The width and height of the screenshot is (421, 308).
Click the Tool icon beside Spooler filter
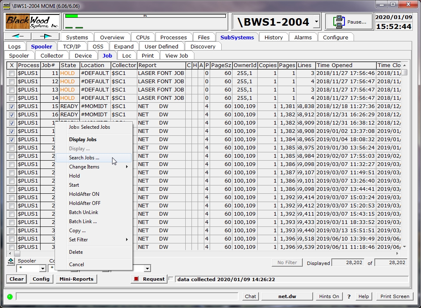pos(11,262)
